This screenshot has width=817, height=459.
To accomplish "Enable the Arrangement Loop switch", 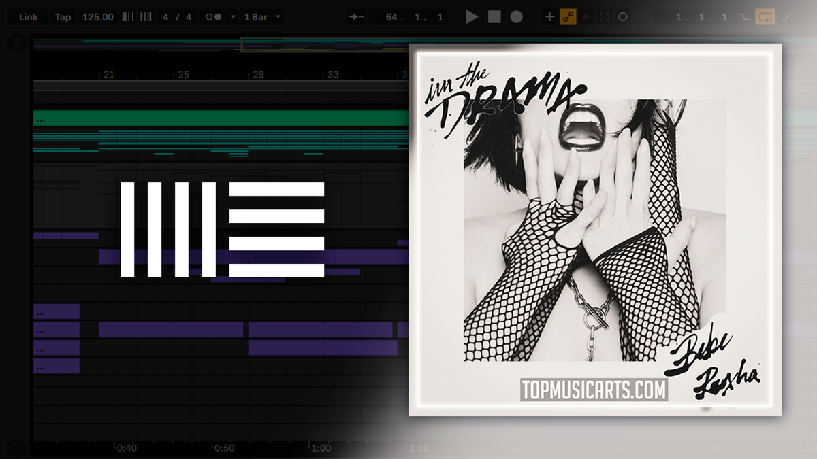I will click(764, 16).
